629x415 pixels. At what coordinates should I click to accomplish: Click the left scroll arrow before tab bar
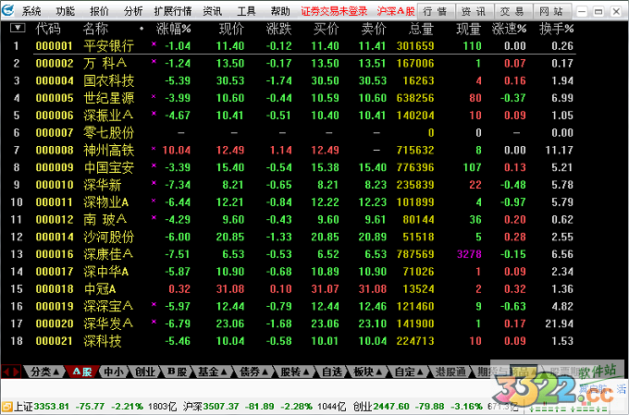pos(6,372)
